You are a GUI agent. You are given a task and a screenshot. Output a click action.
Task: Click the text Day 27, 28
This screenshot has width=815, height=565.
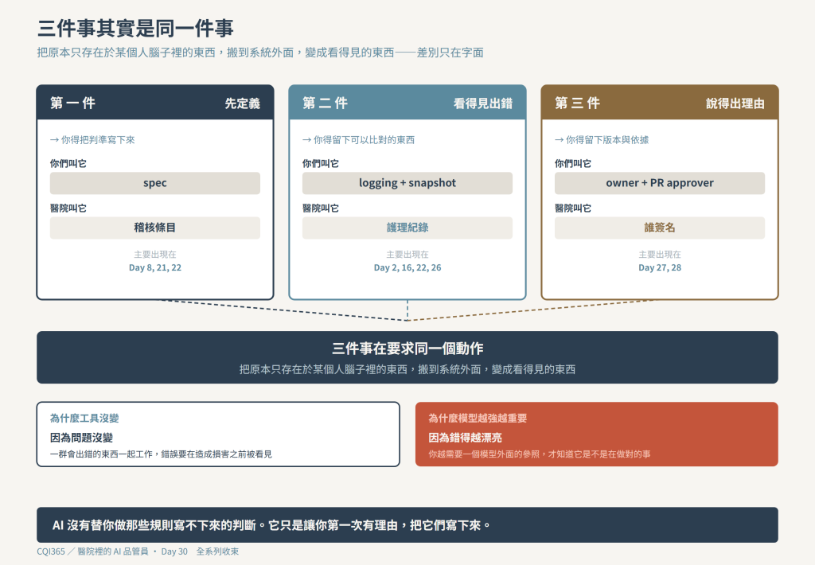(660, 267)
